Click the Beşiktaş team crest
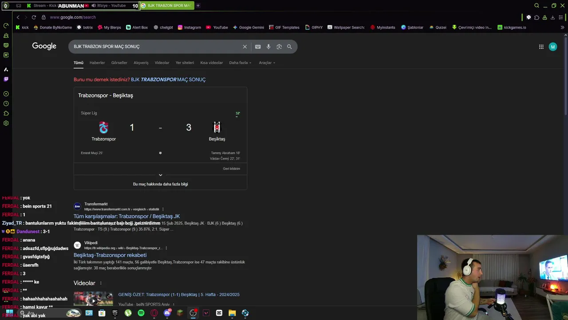This screenshot has height=320, width=568. [x=217, y=128]
